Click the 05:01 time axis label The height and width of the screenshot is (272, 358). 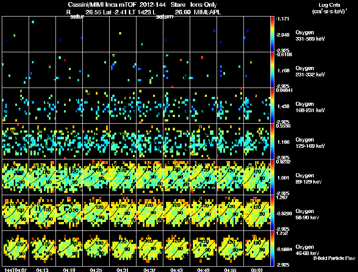coord(257,270)
